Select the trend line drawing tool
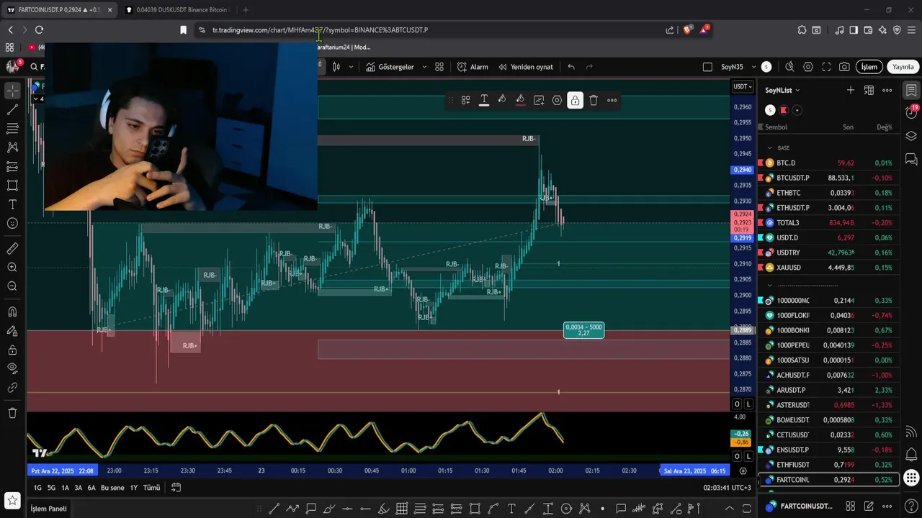Image resolution: width=922 pixels, height=518 pixels. click(x=12, y=109)
